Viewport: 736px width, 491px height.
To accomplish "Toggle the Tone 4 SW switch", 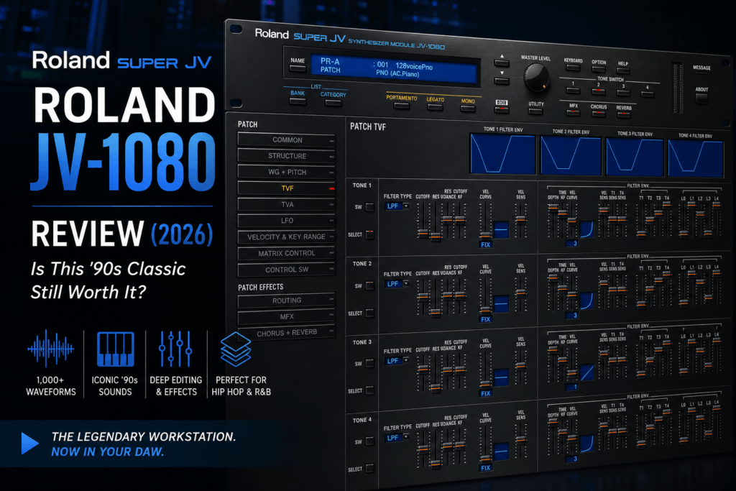I will coord(370,441).
